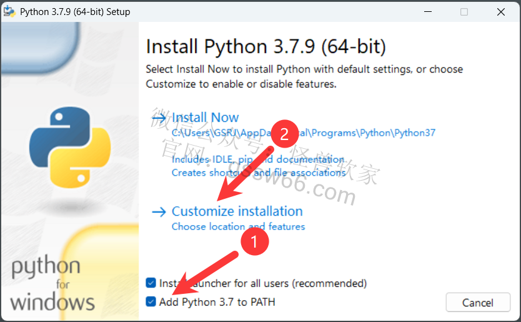Click the arrow icon beside Install Now
The height and width of the screenshot is (322, 521).
(159, 118)
